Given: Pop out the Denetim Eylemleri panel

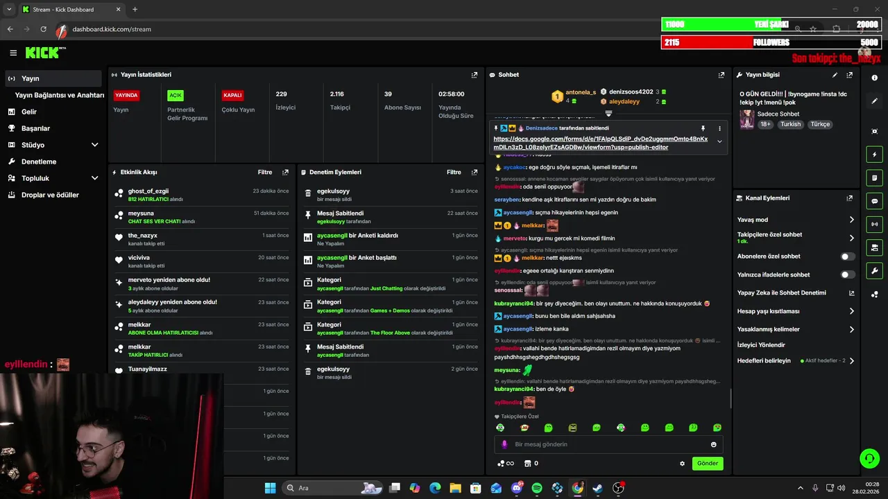Looking at the screenshot, I should coord(475,172).
